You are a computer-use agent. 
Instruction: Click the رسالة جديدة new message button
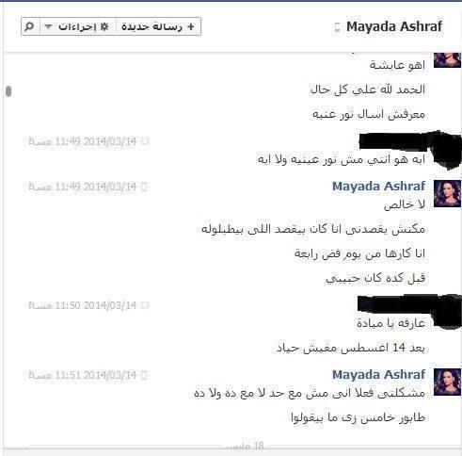pyautogui.click(x=158, y=26)
